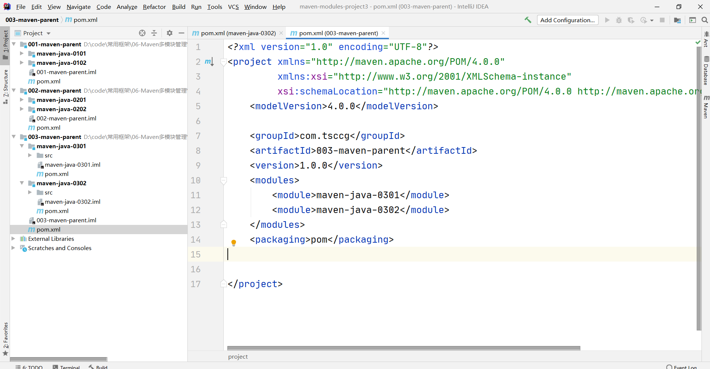Open the Ant tool window on right sidebar
This screenshot has height=369, width=710.
pyautogui.click(x=706, y=39)
